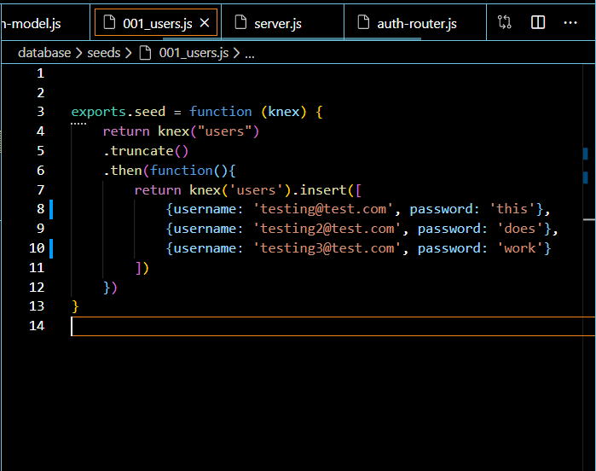Click the Open Changes compare icon

[505, 22]
